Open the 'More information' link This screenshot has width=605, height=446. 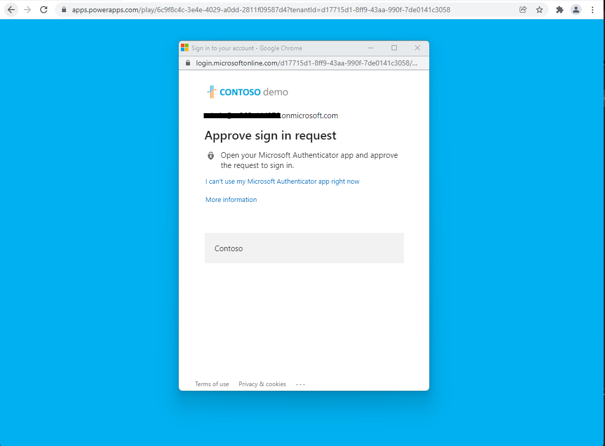coord(231,199)
